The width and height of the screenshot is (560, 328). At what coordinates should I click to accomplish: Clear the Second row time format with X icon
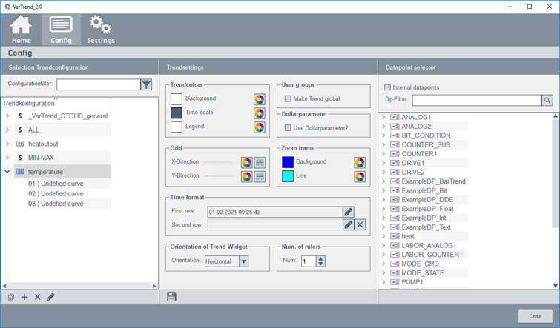pyautogui.click(x=360, y=224)
